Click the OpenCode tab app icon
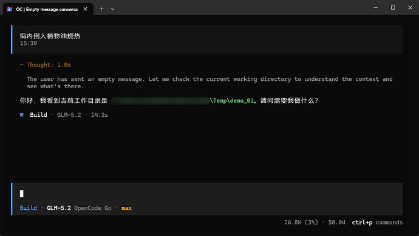The image size is (419, 236). pyautogui.click(x=10, y=9)
